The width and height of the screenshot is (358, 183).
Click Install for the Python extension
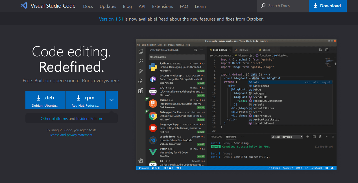tap(201, 71)
